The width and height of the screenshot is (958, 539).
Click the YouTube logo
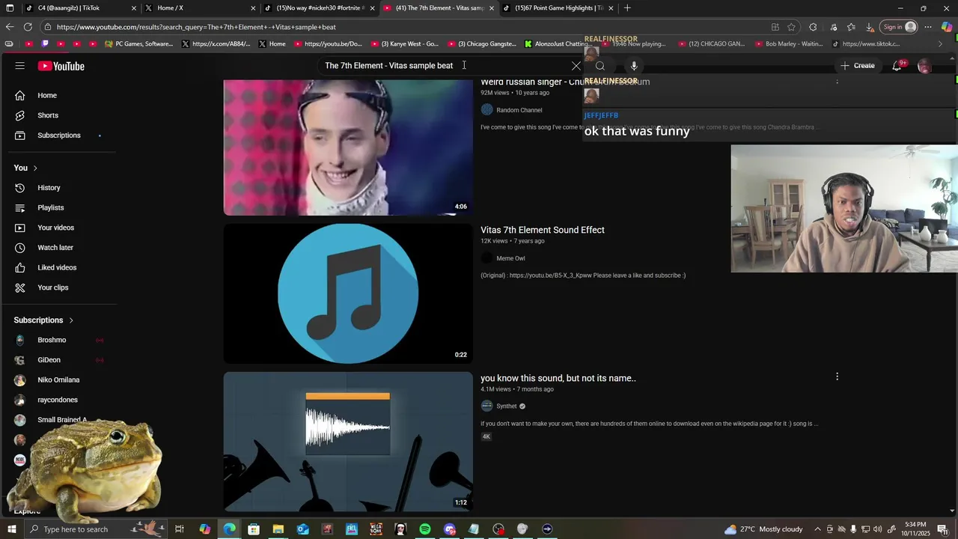tap(61, 66)
